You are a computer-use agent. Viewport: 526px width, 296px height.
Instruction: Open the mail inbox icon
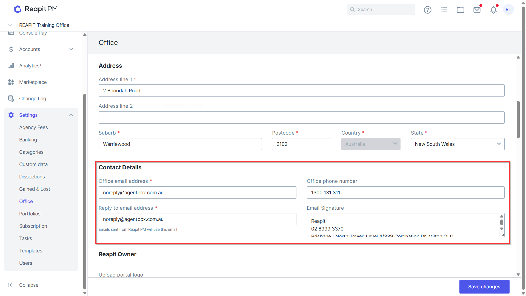tap(477, 10)
